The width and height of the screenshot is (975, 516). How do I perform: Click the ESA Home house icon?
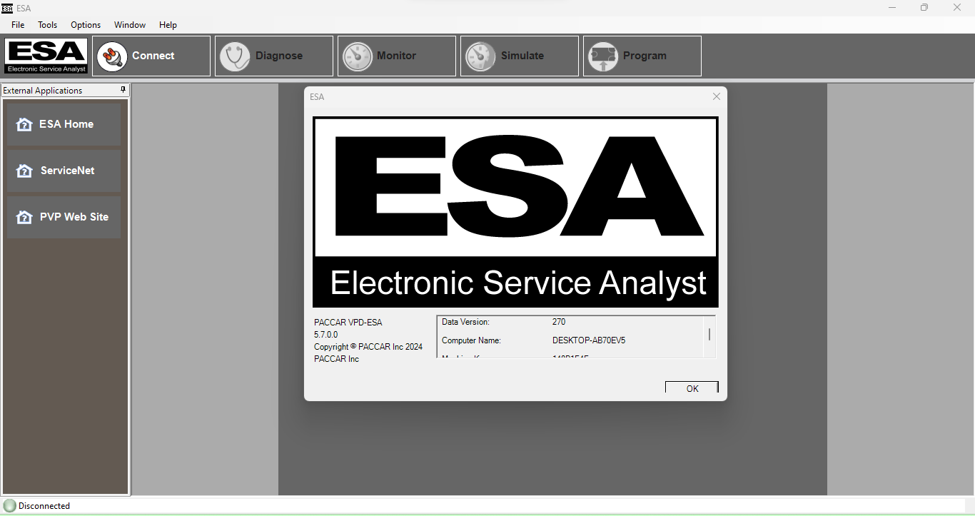[x=24, y=124]
